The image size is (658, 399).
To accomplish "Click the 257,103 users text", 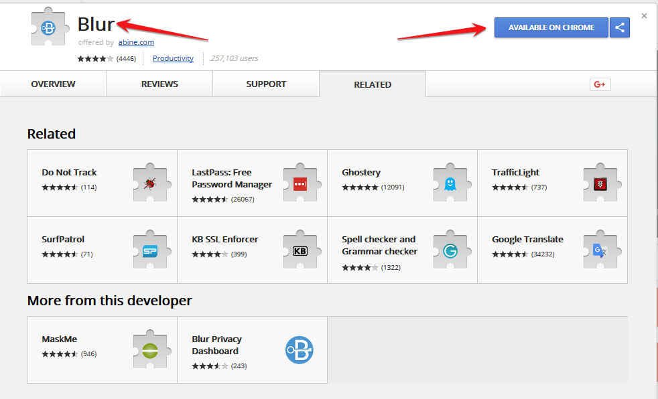I will click(234, 58).
